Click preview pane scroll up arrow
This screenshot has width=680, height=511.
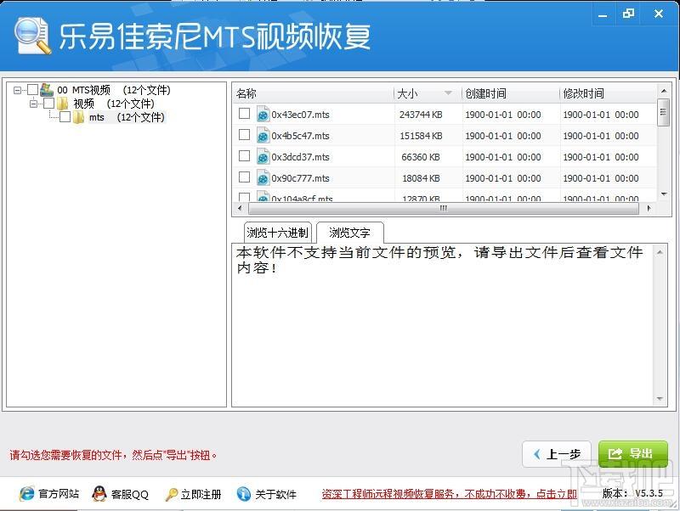660,252
